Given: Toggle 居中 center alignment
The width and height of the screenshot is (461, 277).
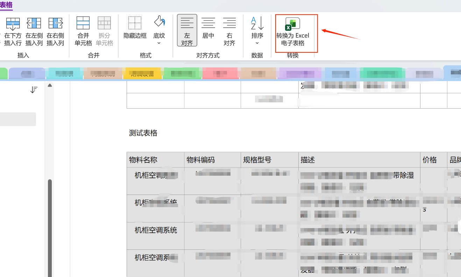Looking at the screenshot, I should [x=208, y=28].
